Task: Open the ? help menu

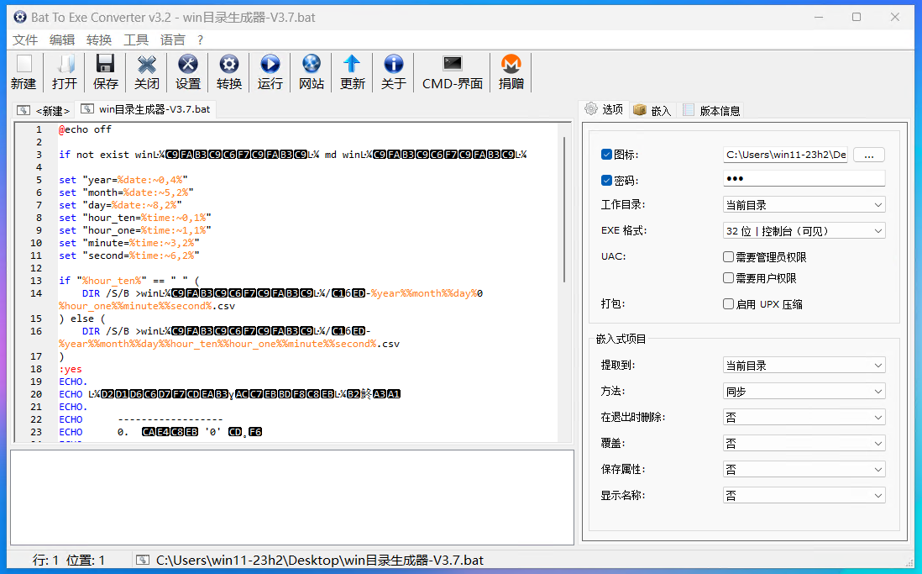Action: click(201, 40)
